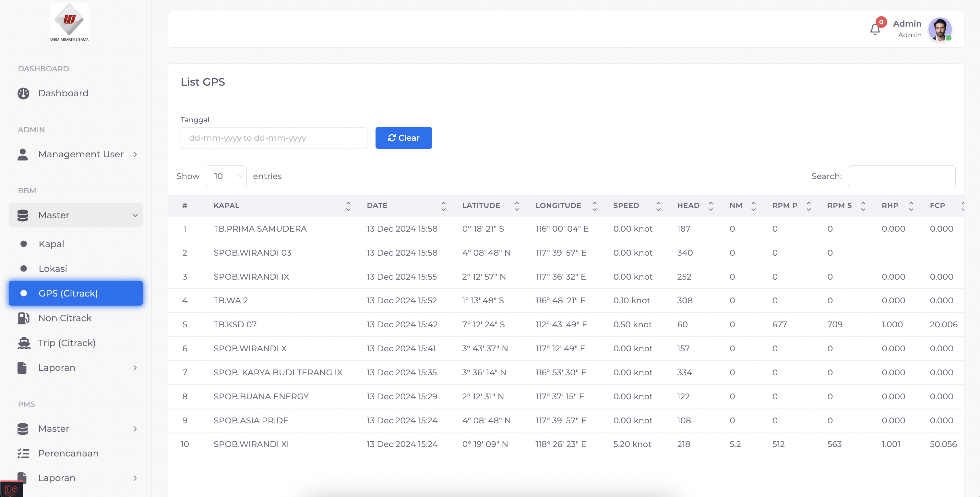Open Perencanaan checklist item
980x497 pixels.
pos(68,453)
